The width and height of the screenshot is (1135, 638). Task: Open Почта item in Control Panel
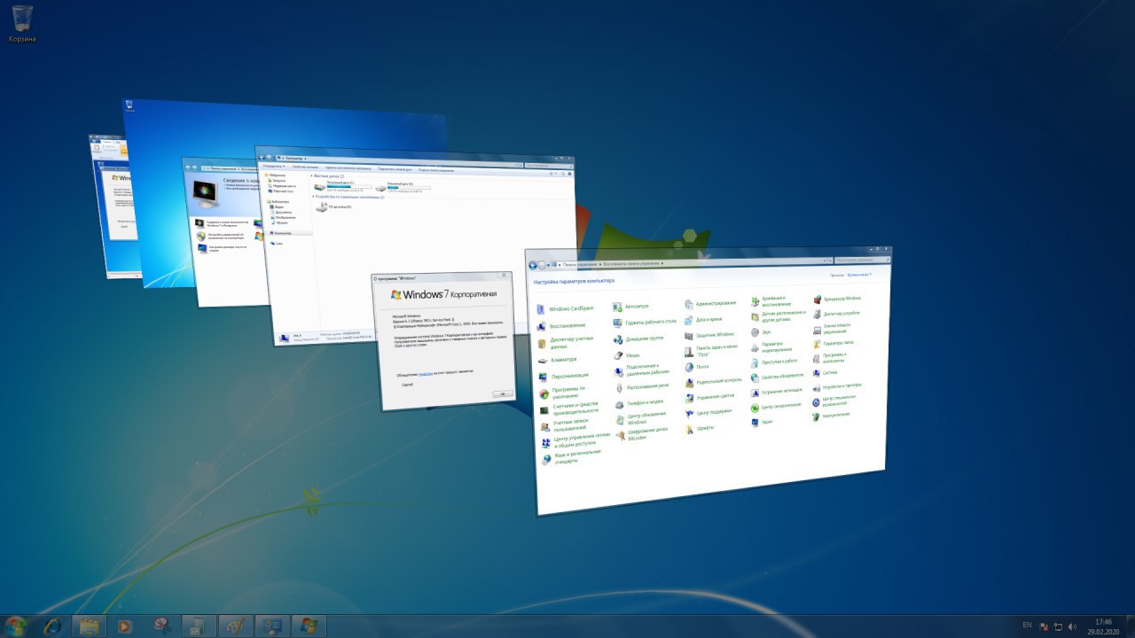pos(697,367)
